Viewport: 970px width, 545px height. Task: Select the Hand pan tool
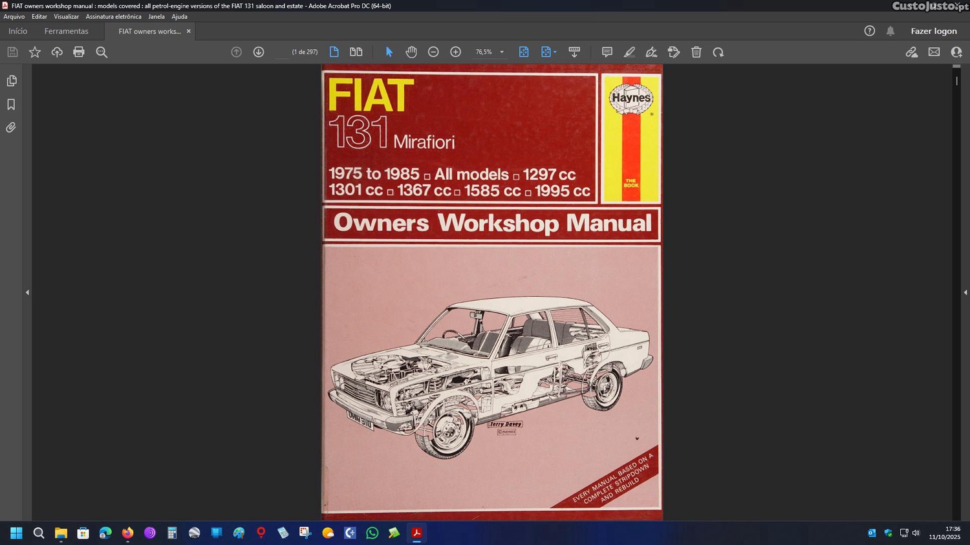[411, 52]
